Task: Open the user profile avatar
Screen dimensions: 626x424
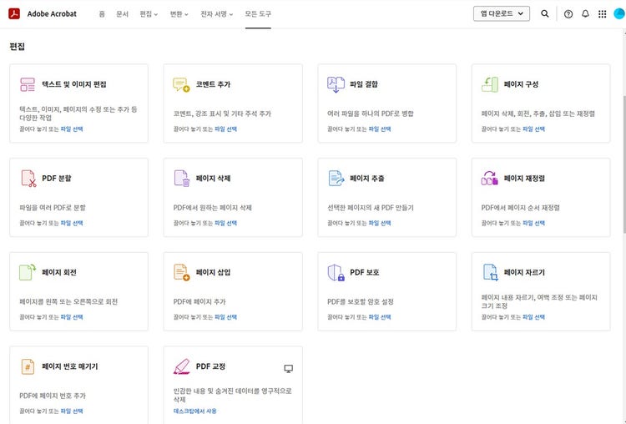Action: (x=619, y=13)
